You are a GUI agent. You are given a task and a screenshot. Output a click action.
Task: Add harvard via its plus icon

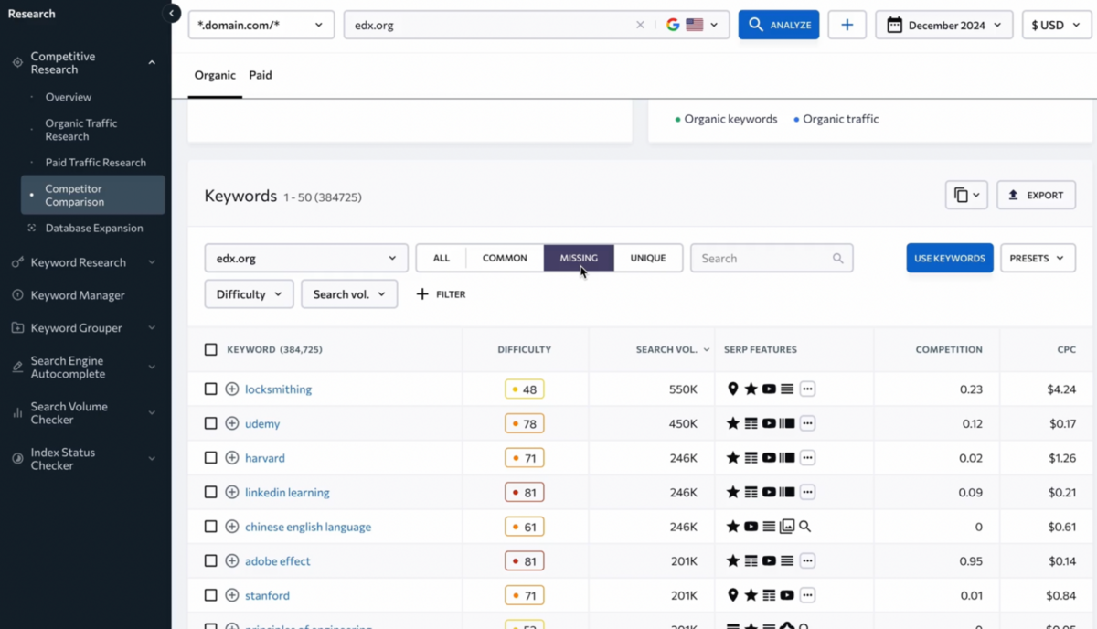click(232, 458)
